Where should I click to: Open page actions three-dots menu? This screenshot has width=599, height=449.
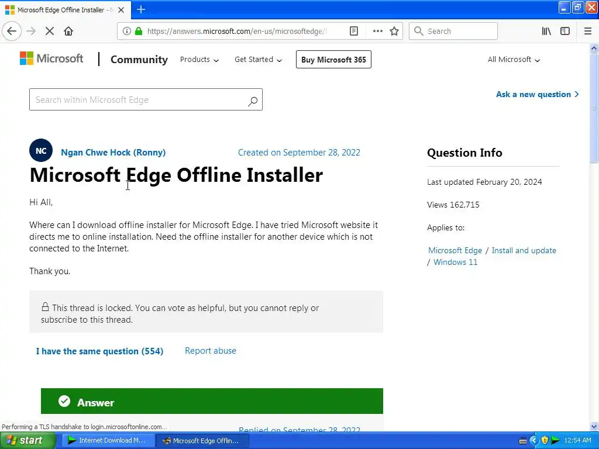[377, 31]
